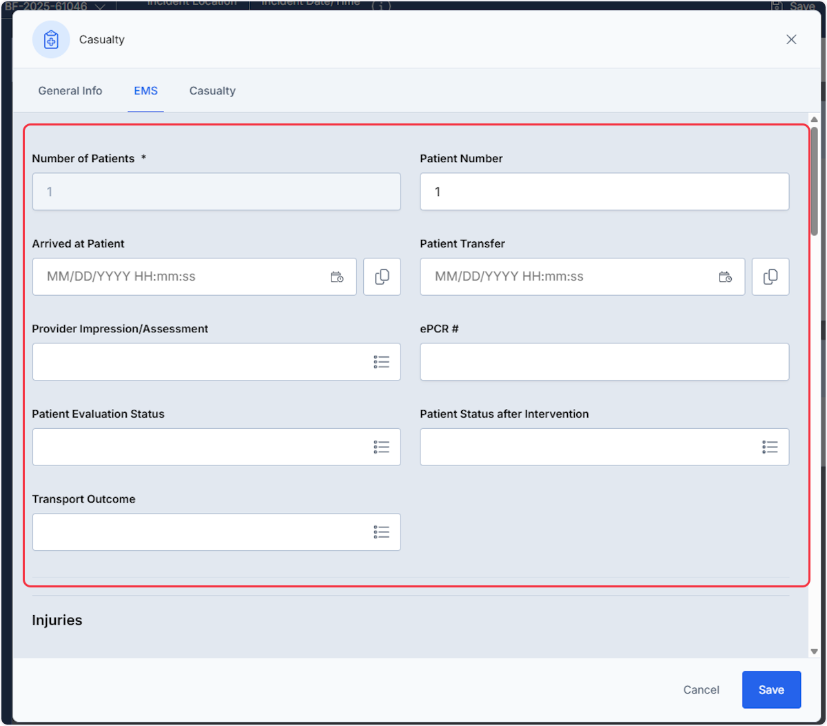Image resolution: width=827 pixels, height=726 pixels.
Task: Click the Number of Patients field
Action: [x=216, y=192]
